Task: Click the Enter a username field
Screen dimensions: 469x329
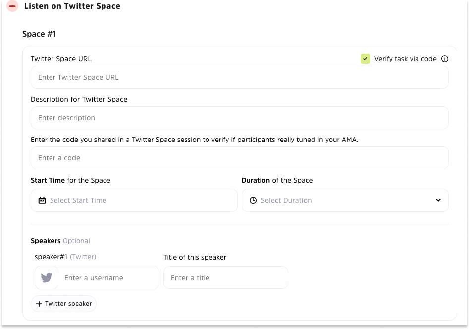Action: click(108, 278)
